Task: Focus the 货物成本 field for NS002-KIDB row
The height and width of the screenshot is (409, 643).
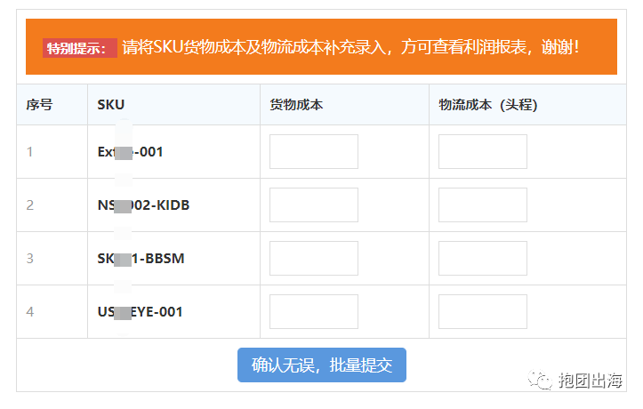Action: coord(313,204)
